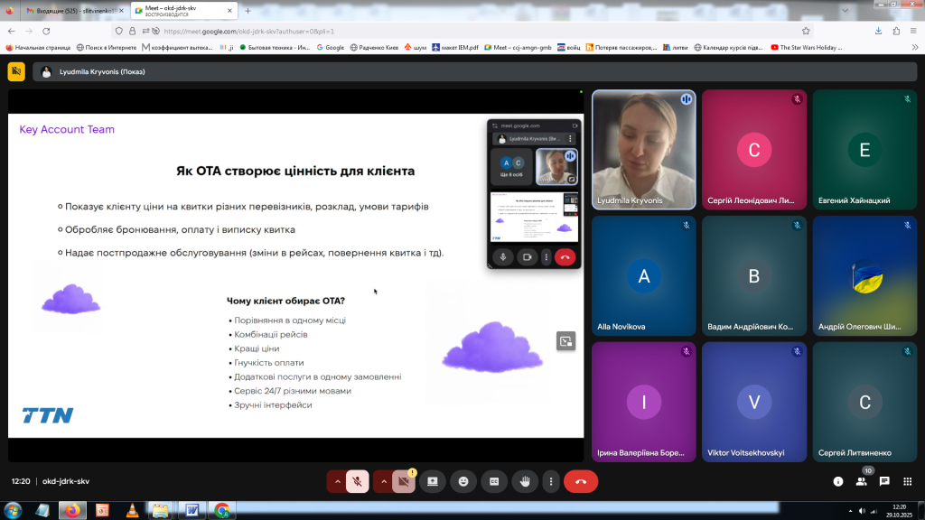Show the participants people panel

[x=861, y=482]
